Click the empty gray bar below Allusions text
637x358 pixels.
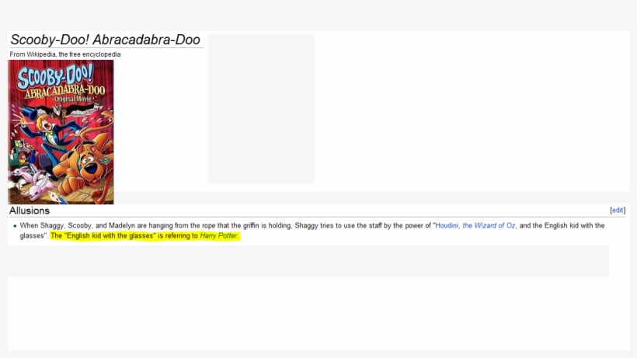308,261
